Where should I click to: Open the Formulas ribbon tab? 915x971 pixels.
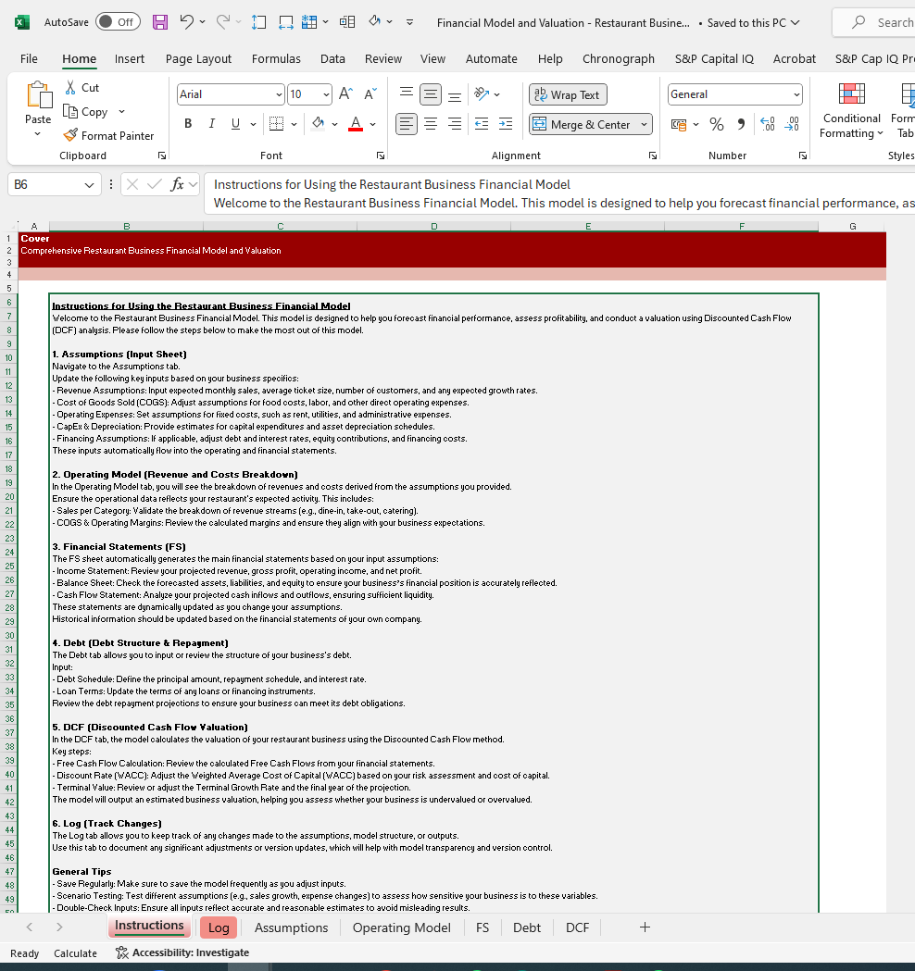click(x=276, y=58)
